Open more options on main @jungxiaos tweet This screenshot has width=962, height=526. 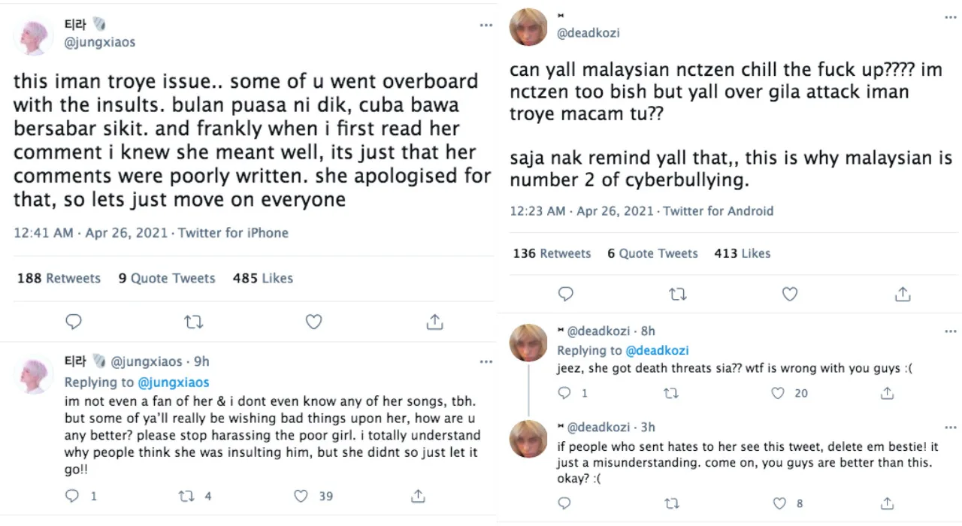click(x=486, y=25)
